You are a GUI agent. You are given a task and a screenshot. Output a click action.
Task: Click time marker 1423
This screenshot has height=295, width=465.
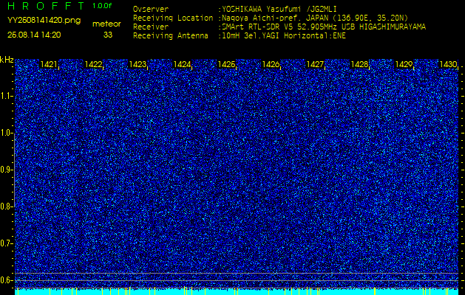tap(138, 64)
